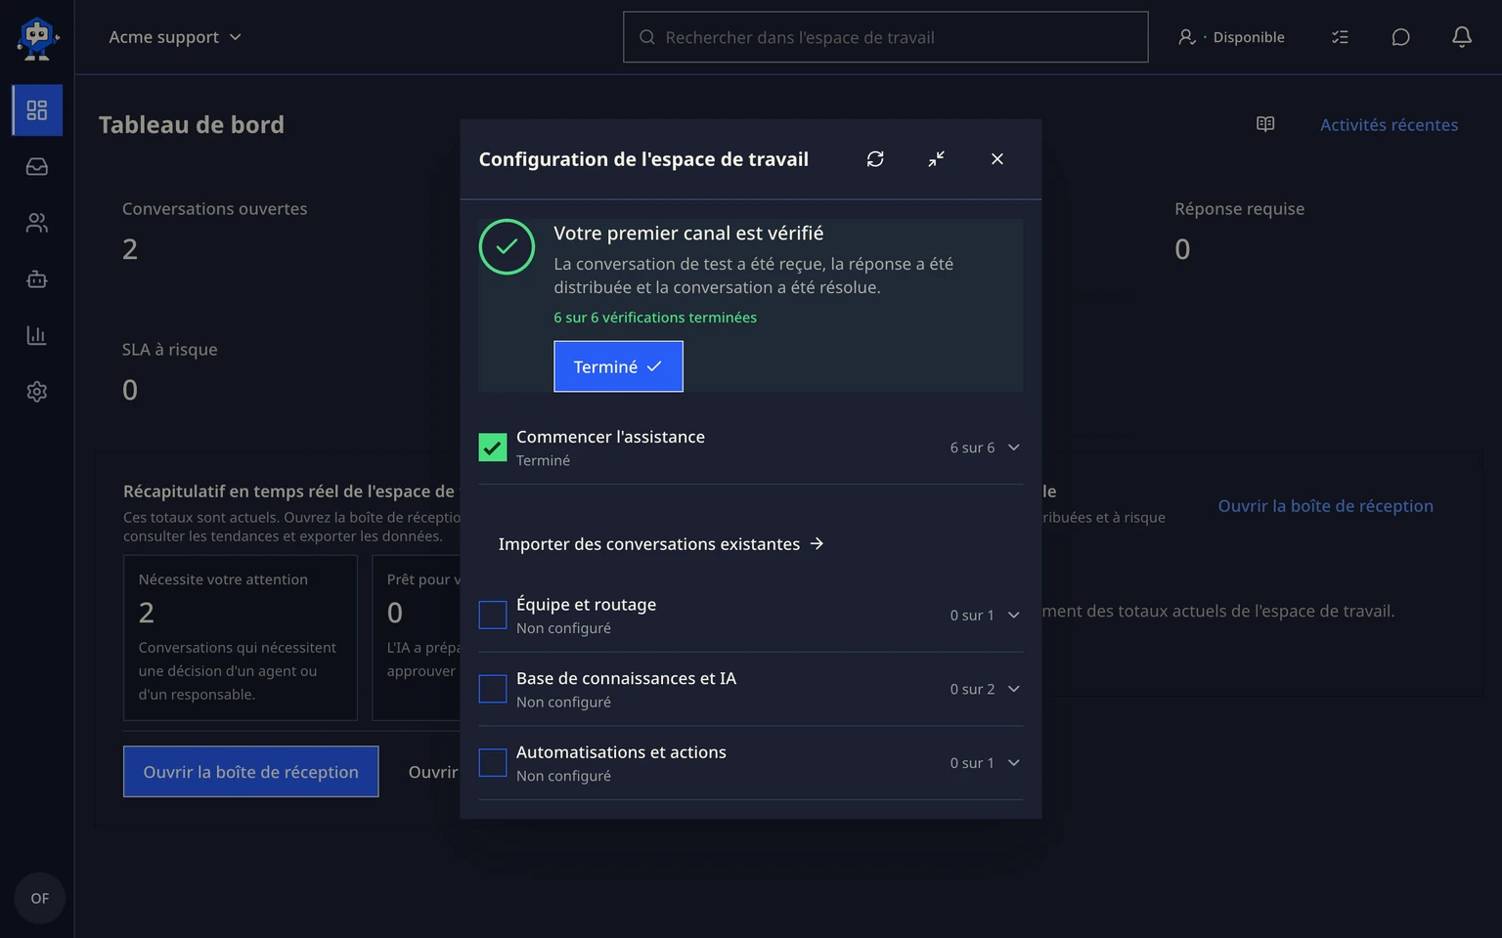The width and height of the screenshot is (1502, 938).
Task: Click the '6 sur 6 vérifications terminées' text
Action: click(655, 318)
